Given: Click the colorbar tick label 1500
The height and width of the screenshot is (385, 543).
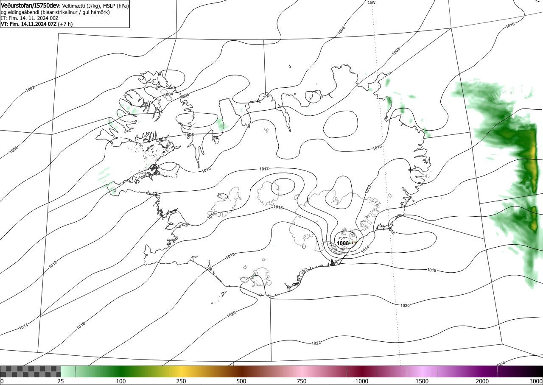Looking at the screenshot, I should pos(422,382).
